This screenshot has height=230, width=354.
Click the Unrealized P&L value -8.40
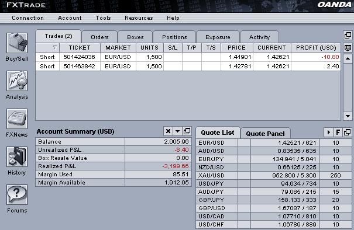[181, 150]
